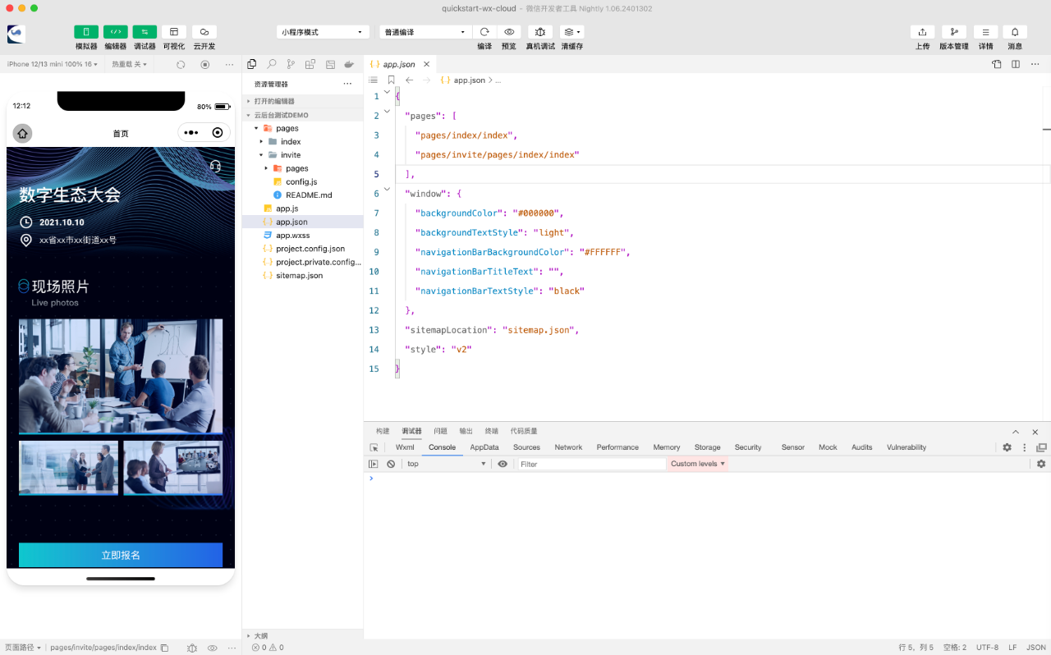The height and width of the screenshot is (655, 1051).
Task: Tap the large meeting photo in the simulator
Action: [x=121, y=376]
